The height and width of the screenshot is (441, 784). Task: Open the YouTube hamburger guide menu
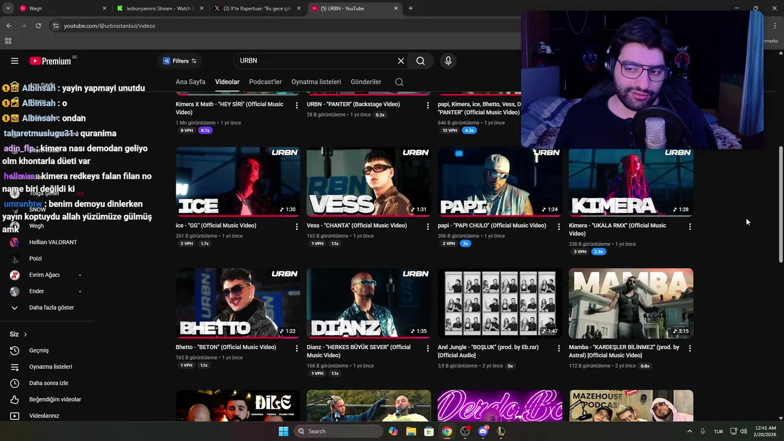[15, 61]
